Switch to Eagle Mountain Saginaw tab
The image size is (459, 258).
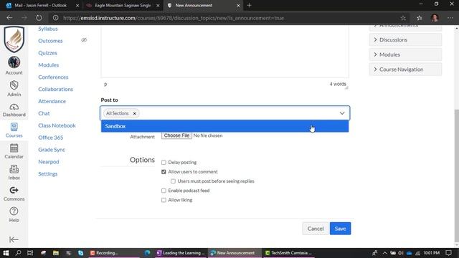coord(123,5)
